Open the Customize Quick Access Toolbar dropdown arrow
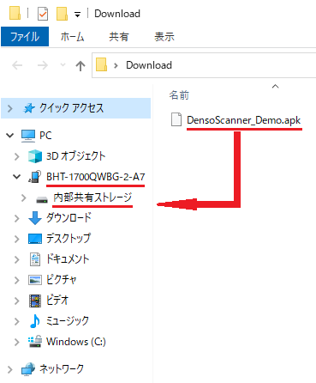 pos(77,15)
